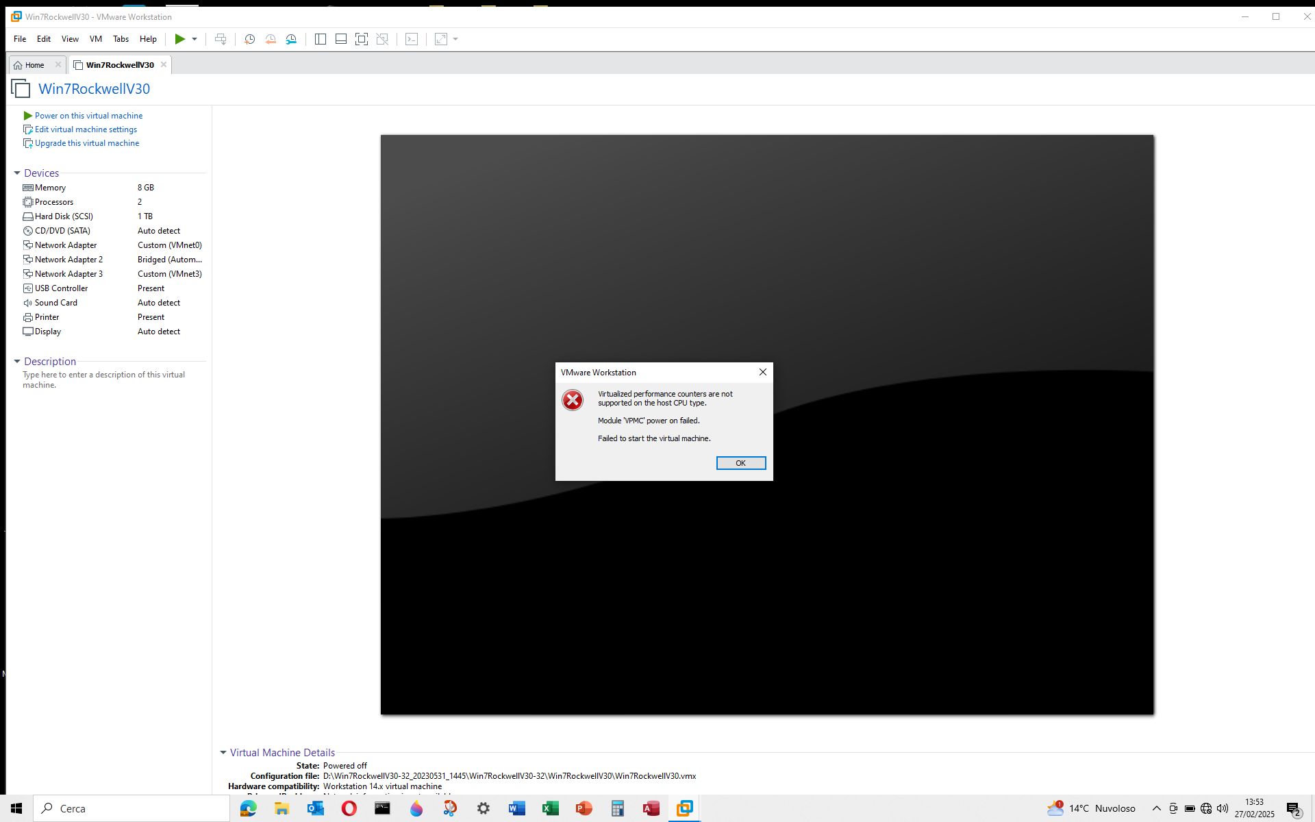Select the Network Adapter 2 device
The width and height of the screenshot is (1315, 822).
[68, 260]
